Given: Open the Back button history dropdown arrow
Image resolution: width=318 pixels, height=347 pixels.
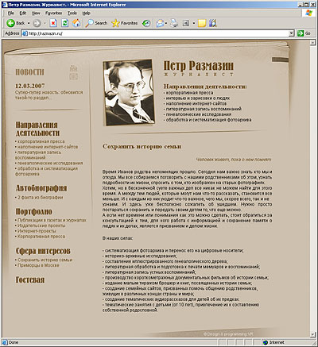Looking at the screenshot, I should 29,23.
